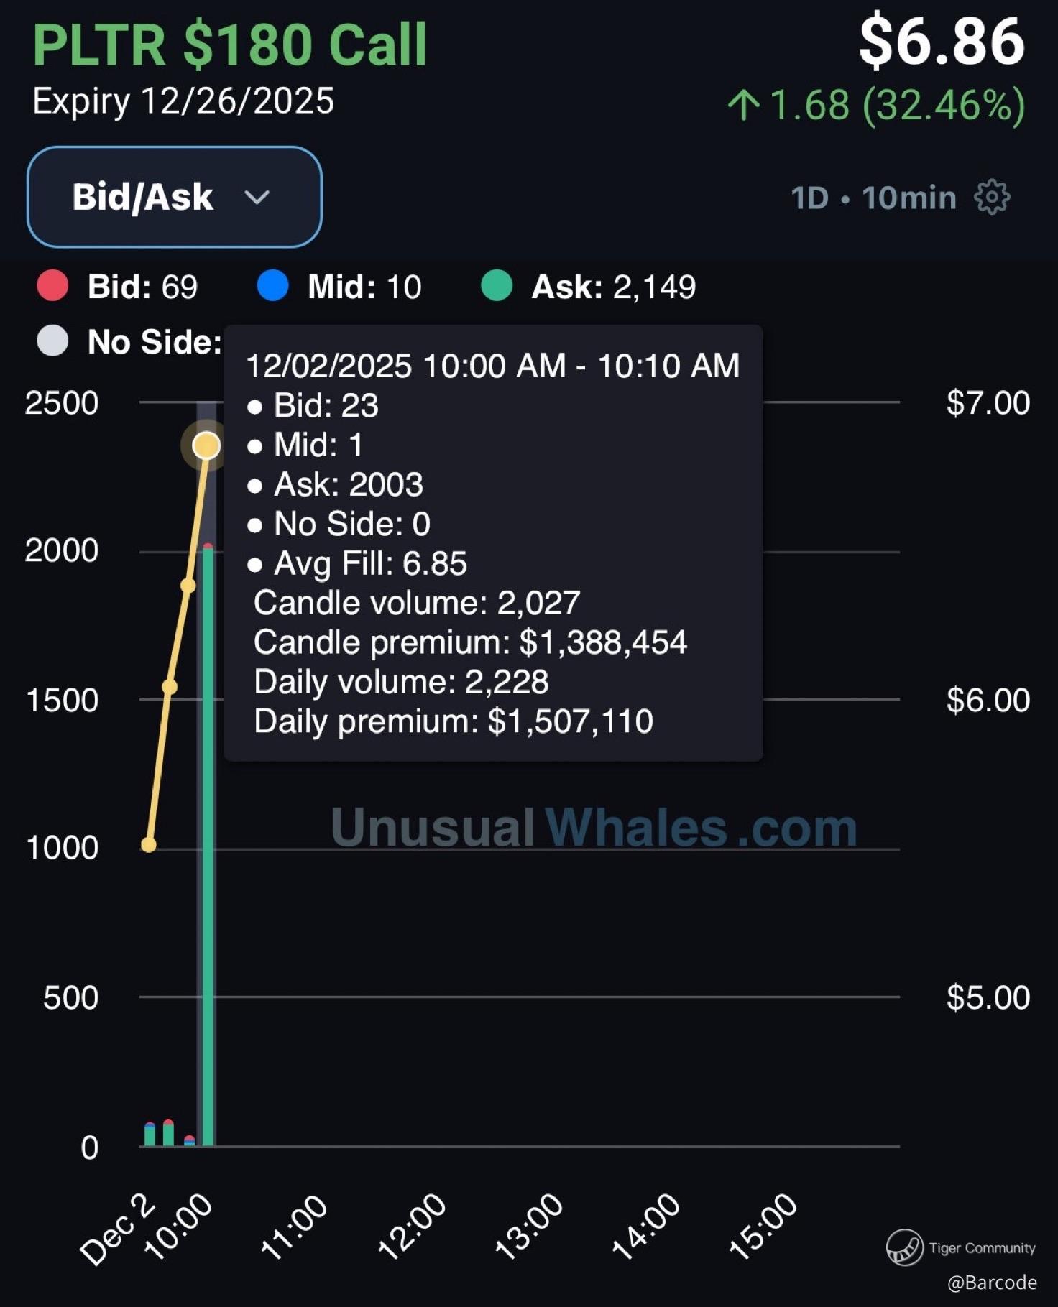This screenshot has width=1058, height=1307.
Task: Click the Ask: 2,149 legend label
Action: pyautogui.click(x=613, y=287)
